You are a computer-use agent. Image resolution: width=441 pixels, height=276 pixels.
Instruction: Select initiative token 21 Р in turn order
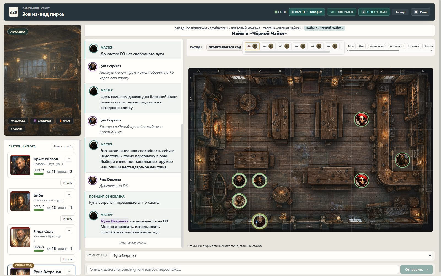[x=252, y=46]
